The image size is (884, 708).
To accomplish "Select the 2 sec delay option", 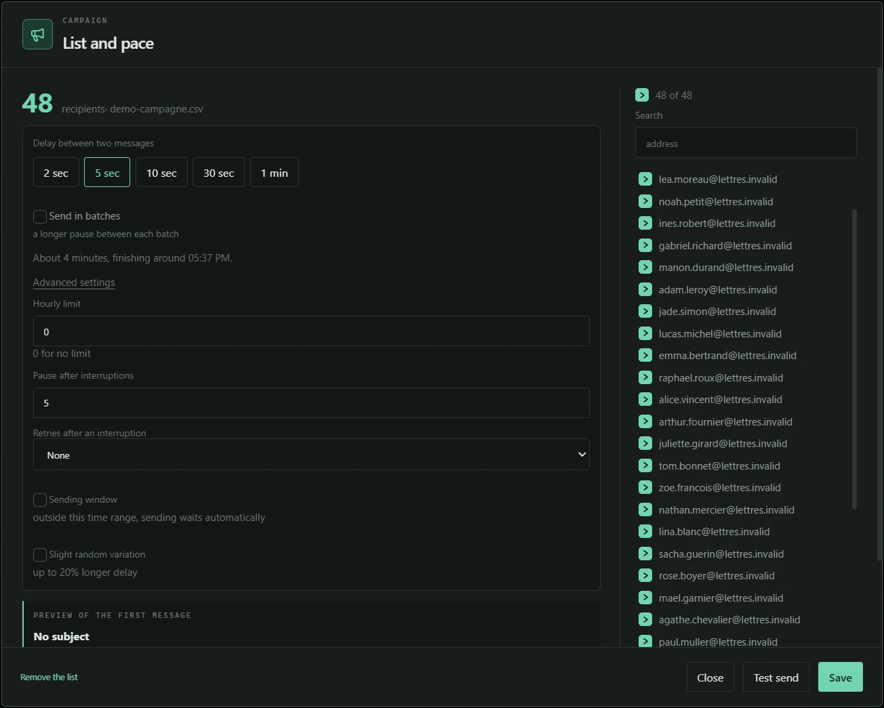I will pyautogui.click(x=56, y=172).
